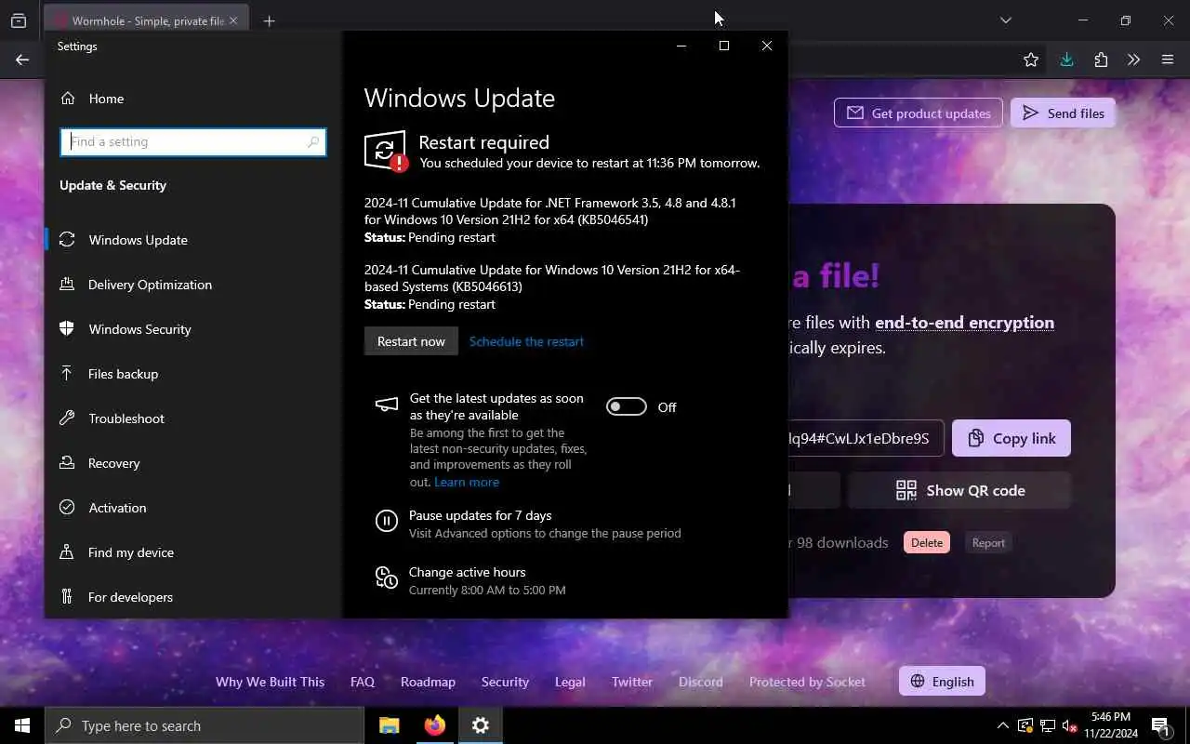Show hidden system tray icons
Viewport: 1190px width, 744px height.
point(1002,725)
